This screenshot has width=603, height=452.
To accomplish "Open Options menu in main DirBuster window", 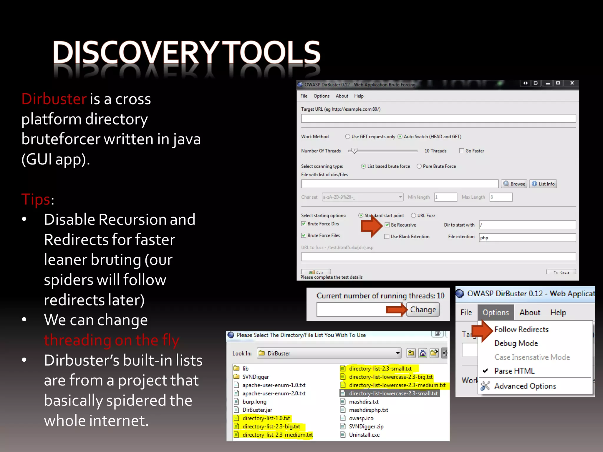I will pos(321,96).
